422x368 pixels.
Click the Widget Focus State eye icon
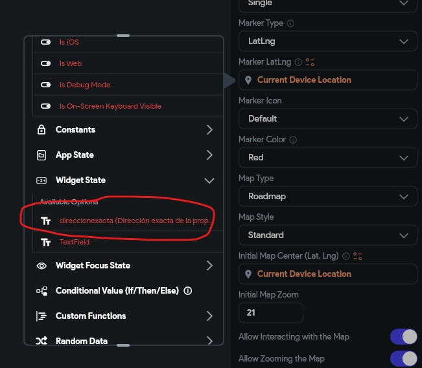41,266
